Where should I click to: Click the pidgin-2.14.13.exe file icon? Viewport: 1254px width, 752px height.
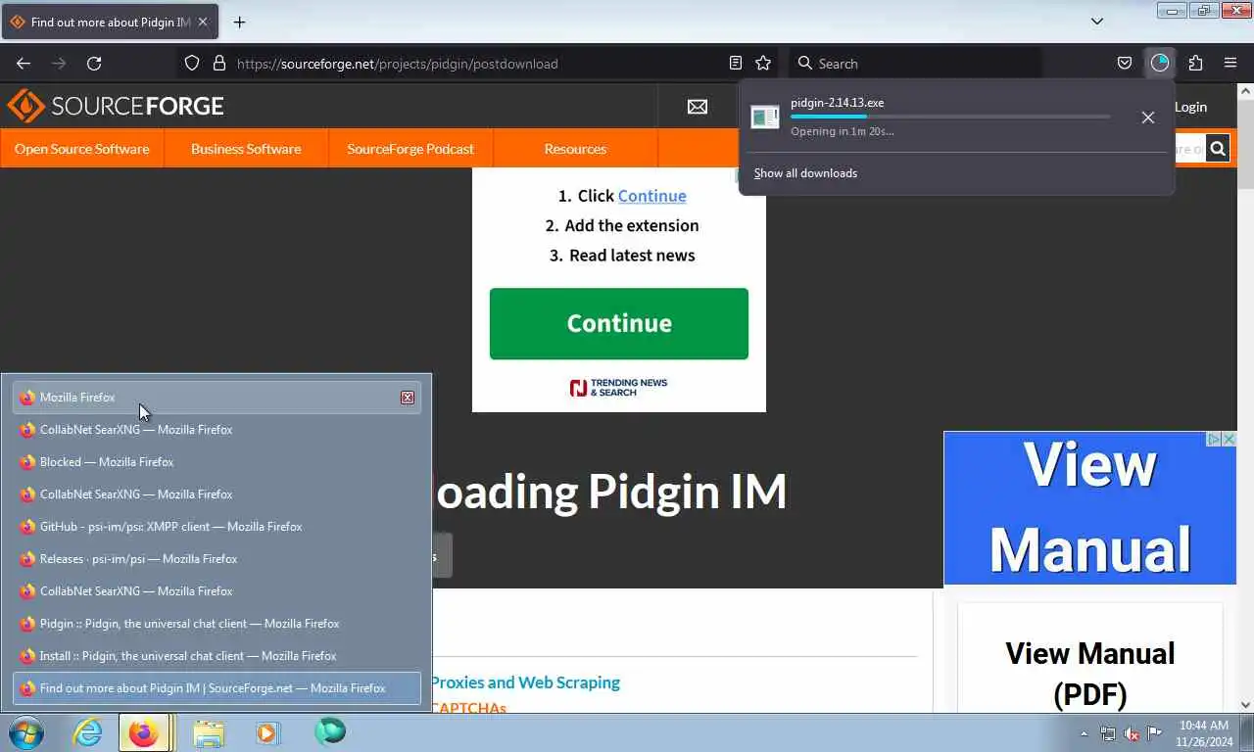point(765,117)
